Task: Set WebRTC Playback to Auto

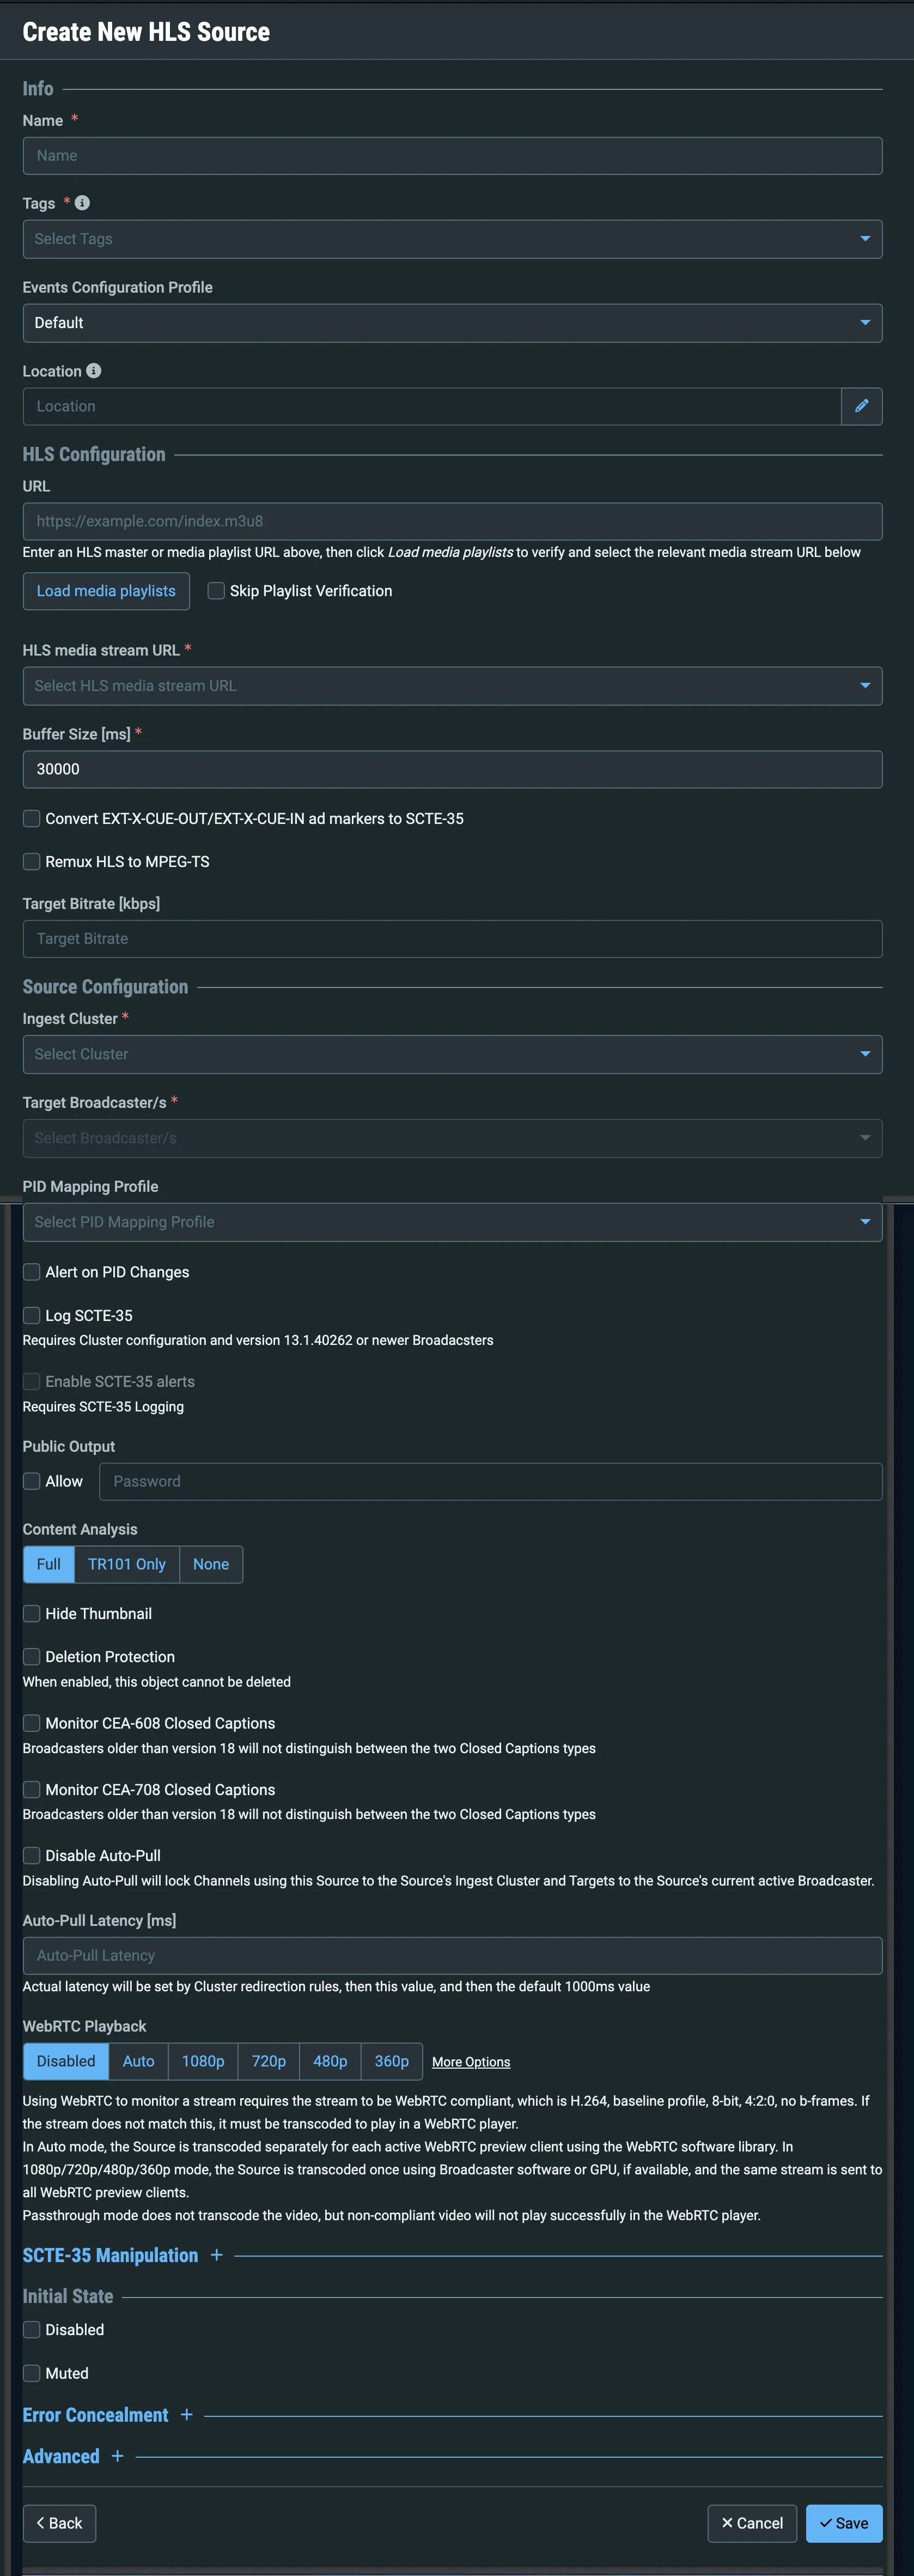Action: pyautogui.click(x=138, y=2061)
